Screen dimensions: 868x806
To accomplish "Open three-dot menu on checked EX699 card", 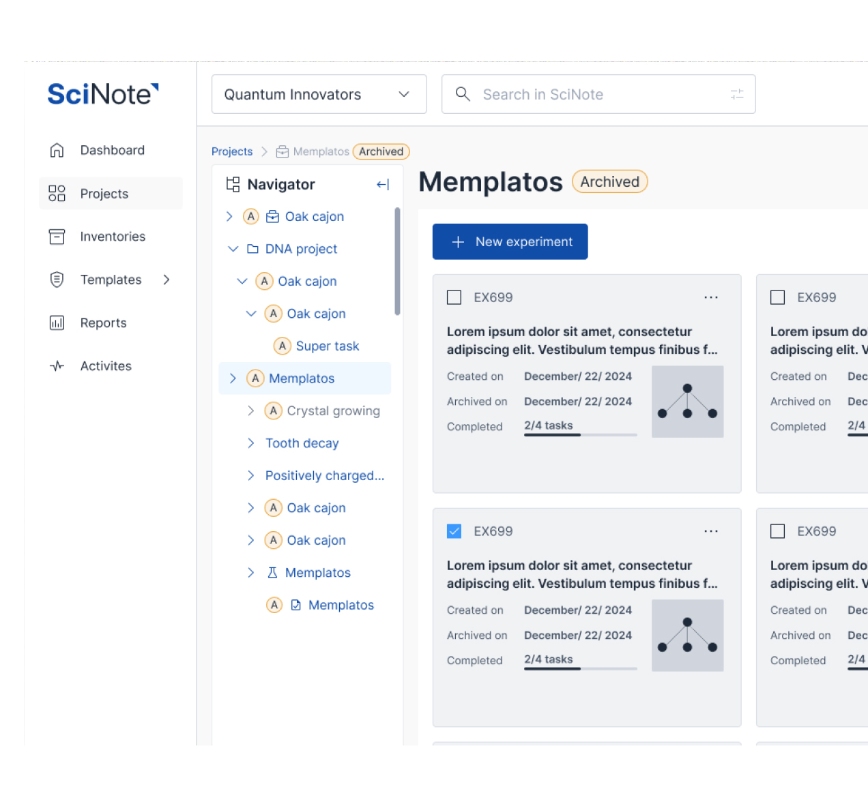I will click(x=710, y=531).
